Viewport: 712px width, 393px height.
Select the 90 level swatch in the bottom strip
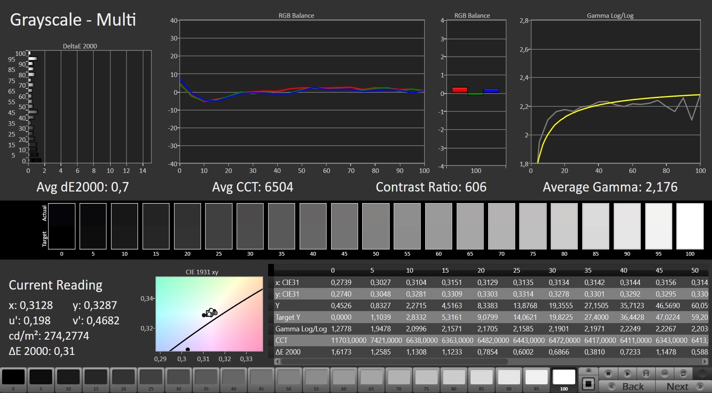point(509,379)
